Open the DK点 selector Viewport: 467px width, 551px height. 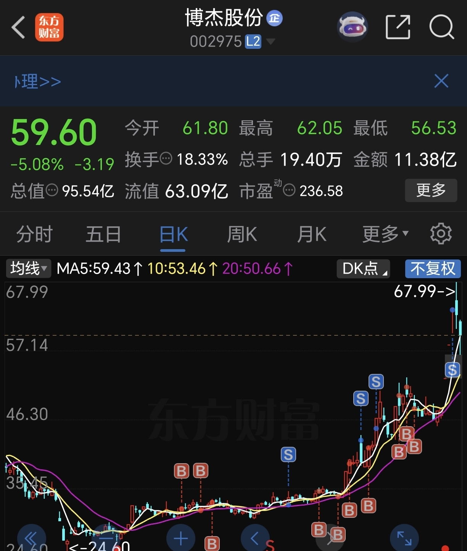tap(363, 269)
